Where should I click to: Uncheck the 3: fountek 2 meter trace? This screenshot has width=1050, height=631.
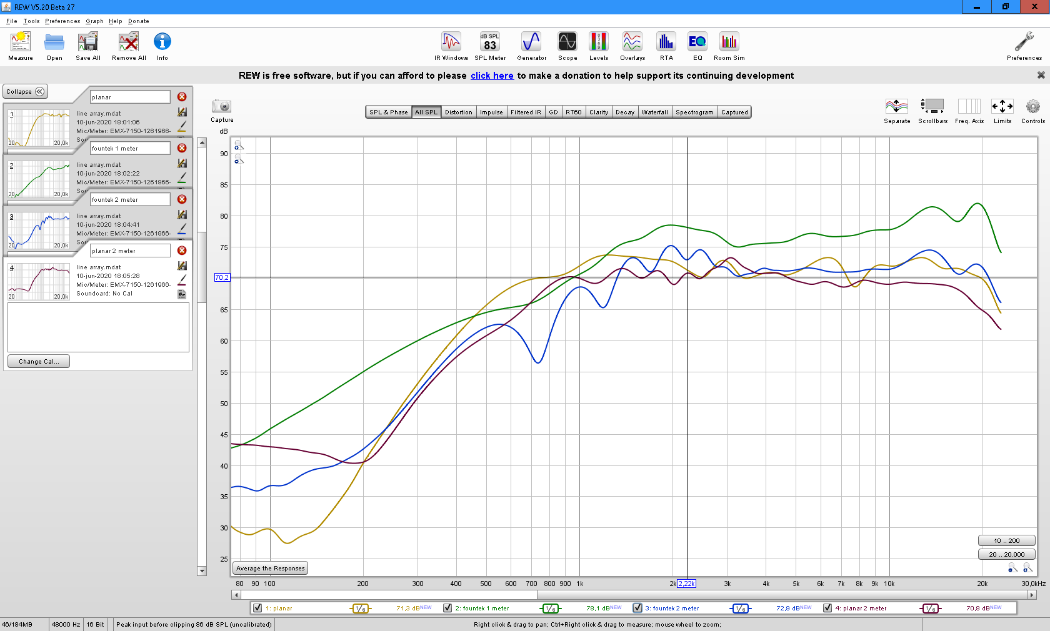coord(637,608)
